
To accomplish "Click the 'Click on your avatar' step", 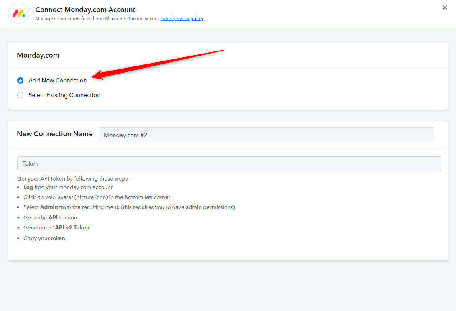I will pyautogui.click(x=97, y=197).
